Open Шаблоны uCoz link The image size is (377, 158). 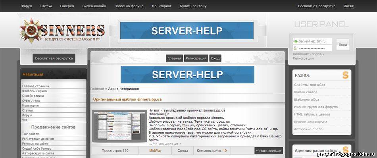306,100
